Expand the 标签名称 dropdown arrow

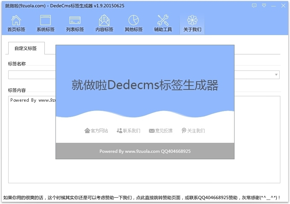click(x=276, y=75)
